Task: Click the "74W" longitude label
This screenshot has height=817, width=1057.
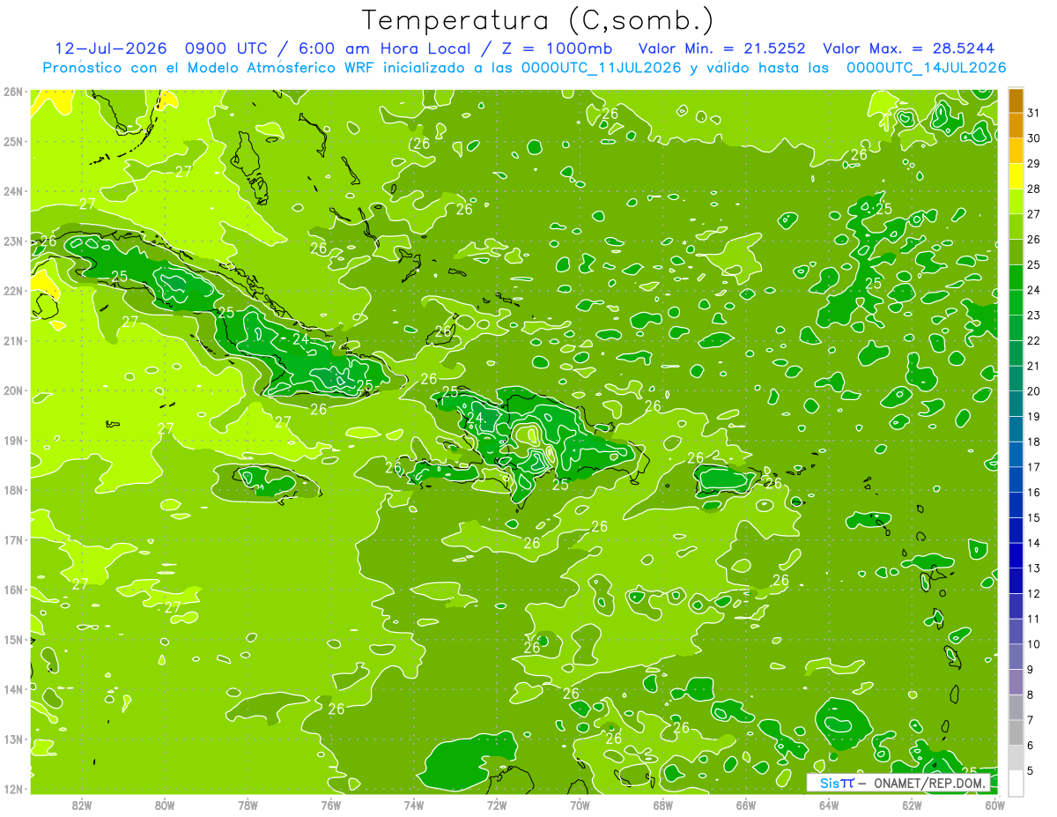Action: pos(413,806)
